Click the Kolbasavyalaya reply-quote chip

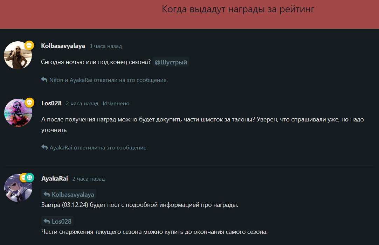(69, 194)
